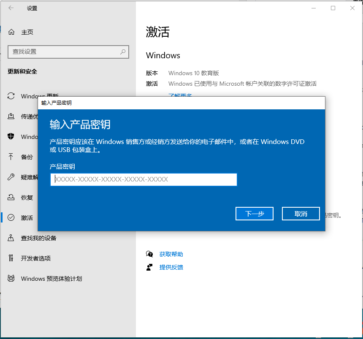Click the Windows security shield icon
The image size is (363, 339).
tap(11, 137)
